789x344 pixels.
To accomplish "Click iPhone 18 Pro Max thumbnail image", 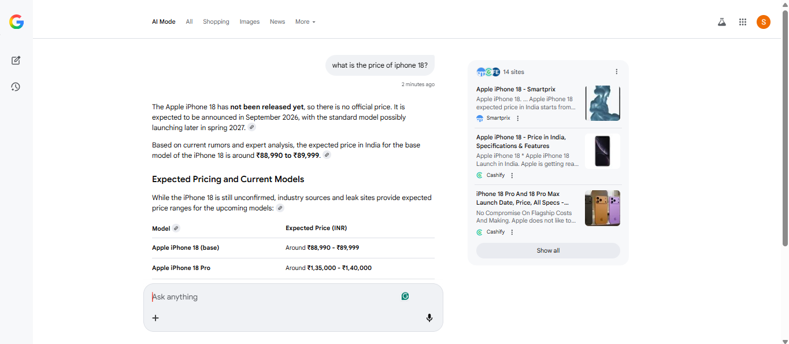I will tap(602, 208).
